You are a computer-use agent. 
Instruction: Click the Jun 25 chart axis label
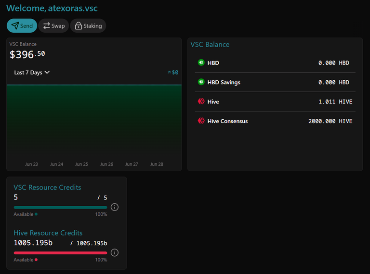[81, 164]
